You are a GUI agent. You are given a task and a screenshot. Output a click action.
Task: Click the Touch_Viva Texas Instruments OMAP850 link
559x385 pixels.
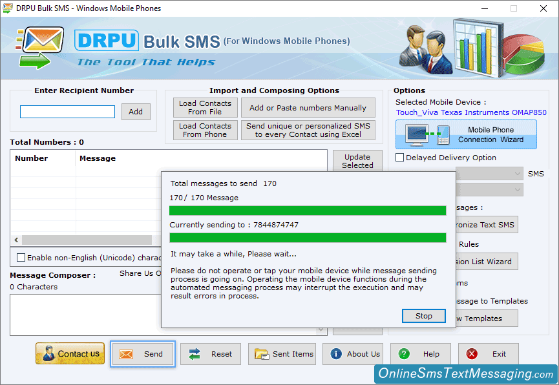(x=471, y=112)
